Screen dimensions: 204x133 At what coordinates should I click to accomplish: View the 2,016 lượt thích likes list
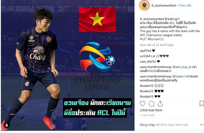point(151,110)
